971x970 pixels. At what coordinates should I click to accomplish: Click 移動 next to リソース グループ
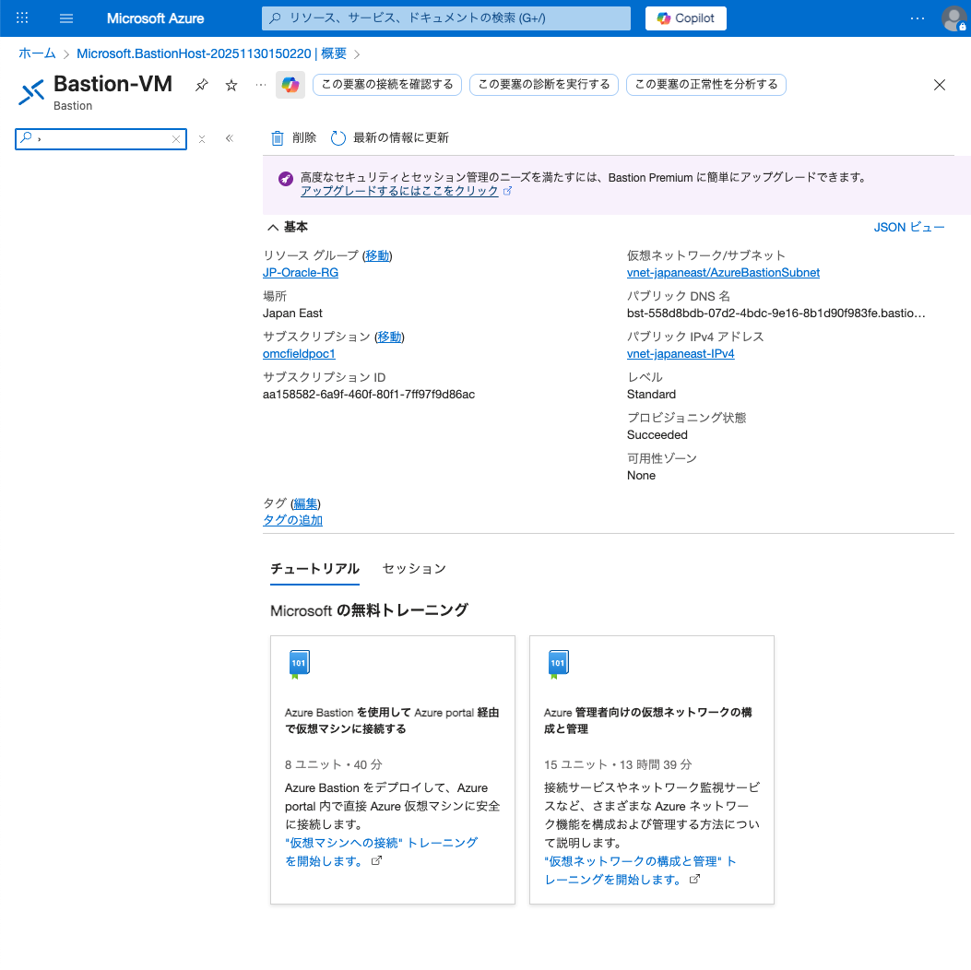click(377, 255)
